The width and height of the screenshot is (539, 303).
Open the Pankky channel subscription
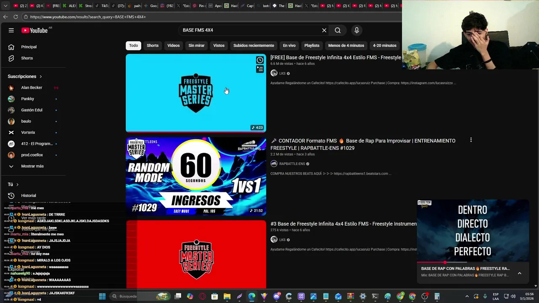[x=34, y=99]
